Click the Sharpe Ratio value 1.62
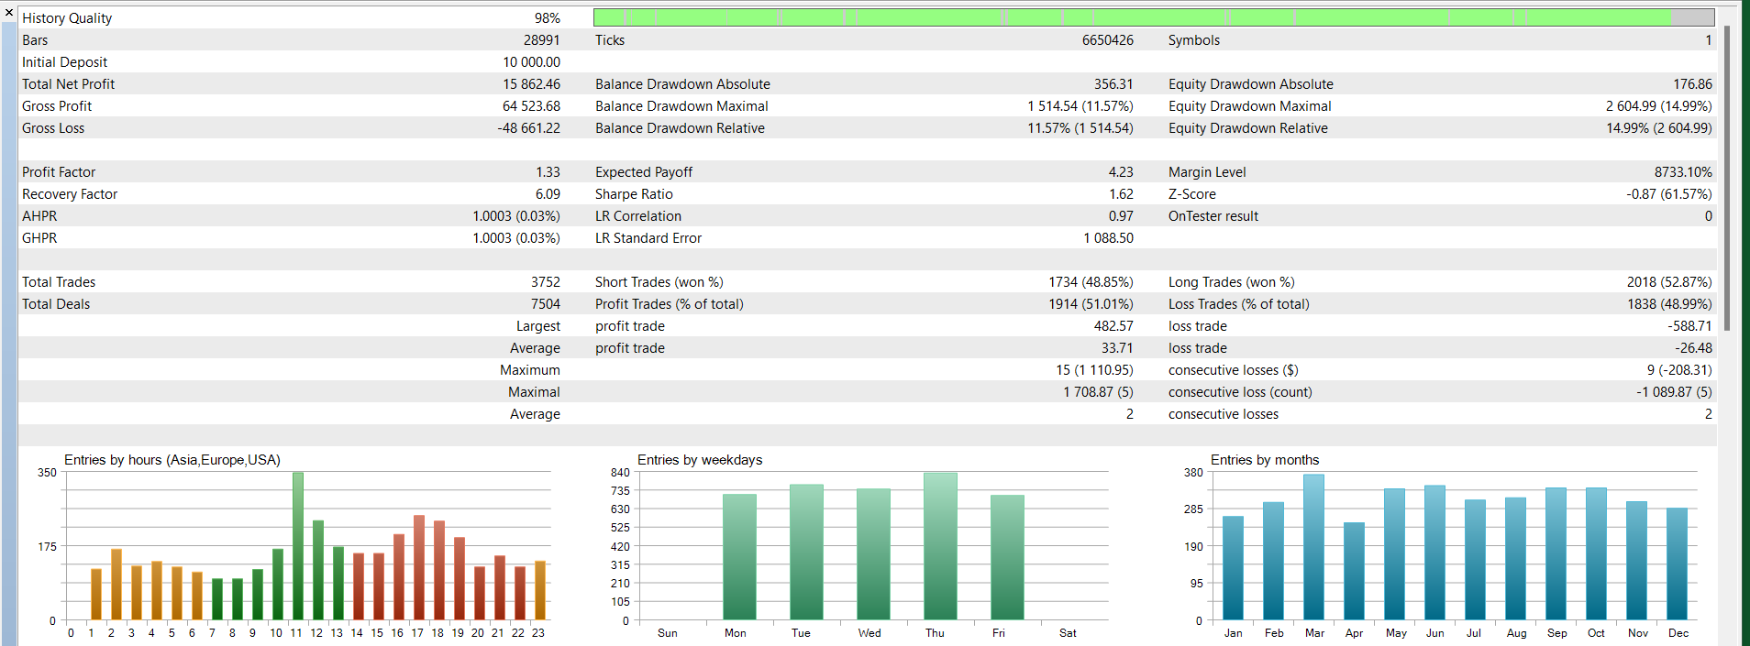 click(x=1122, y=194)
